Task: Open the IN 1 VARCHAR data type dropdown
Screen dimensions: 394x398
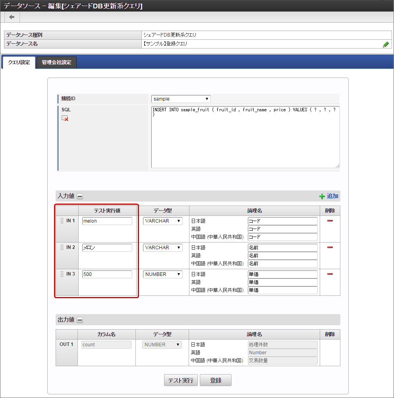Action: [163, 221]
